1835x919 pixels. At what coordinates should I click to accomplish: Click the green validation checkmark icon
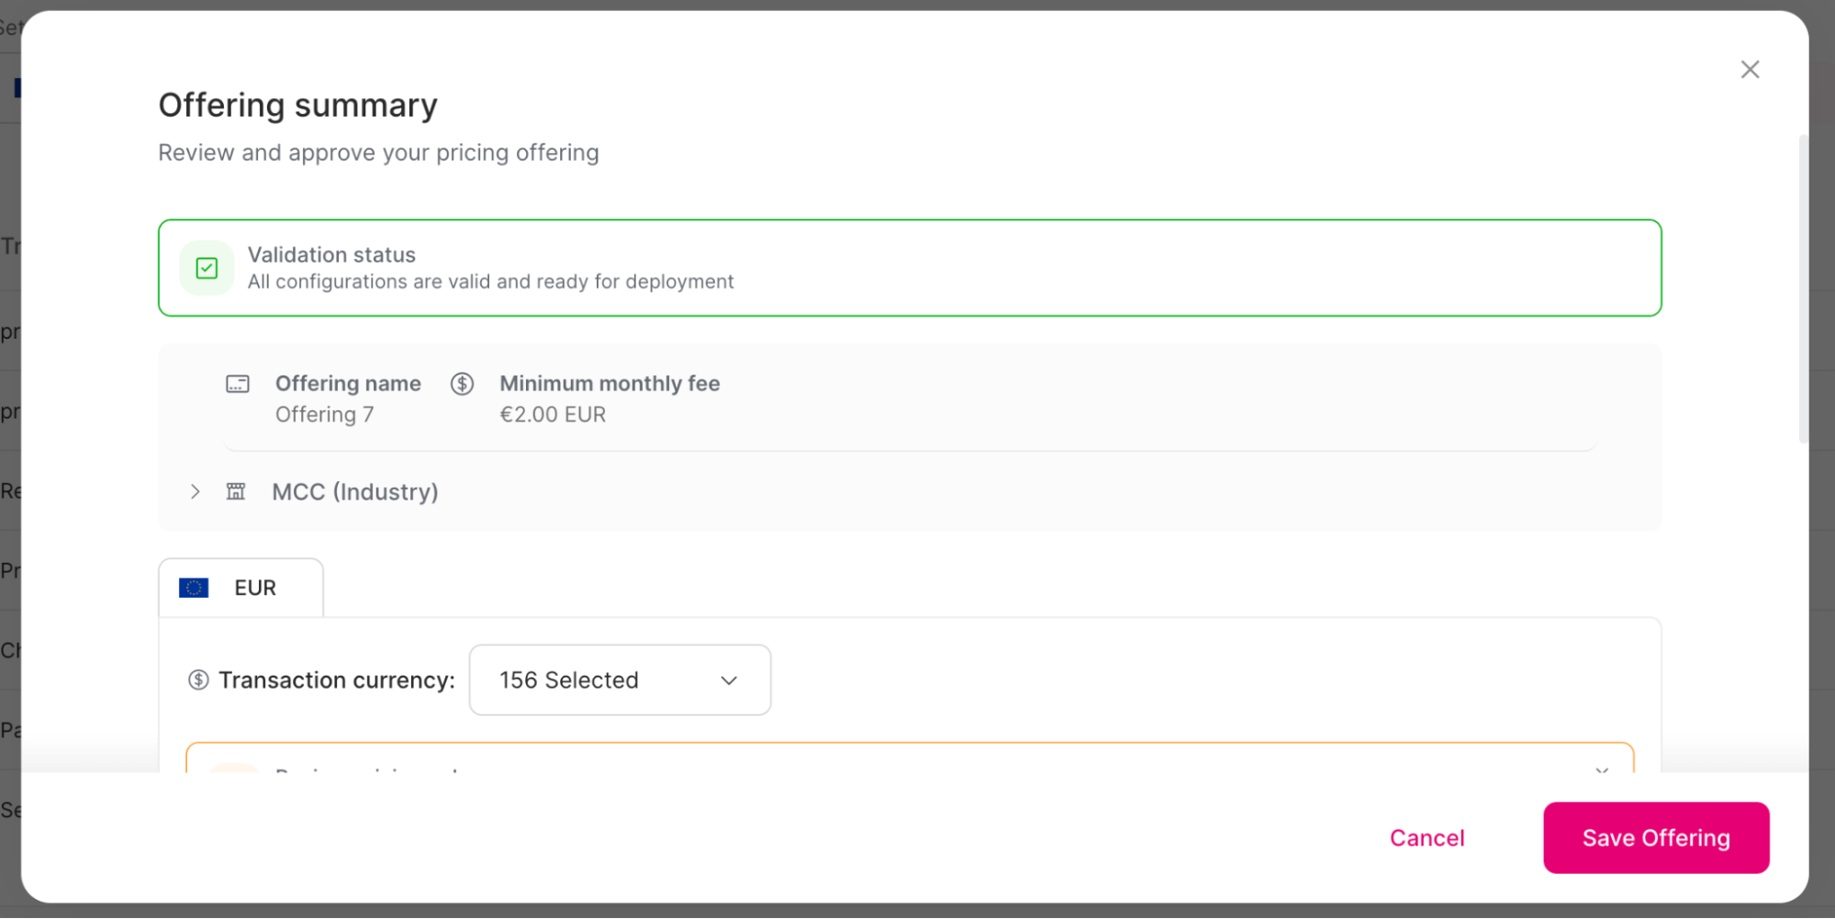pyautogui.click(x=206, y=267)
